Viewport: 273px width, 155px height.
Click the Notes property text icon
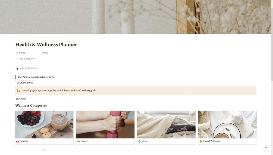coord(17,53)
